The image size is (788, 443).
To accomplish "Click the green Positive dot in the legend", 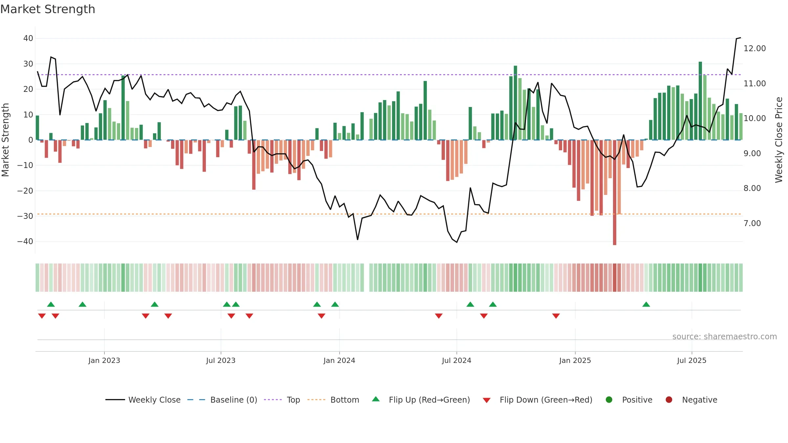I will click(x=609, y=400).
